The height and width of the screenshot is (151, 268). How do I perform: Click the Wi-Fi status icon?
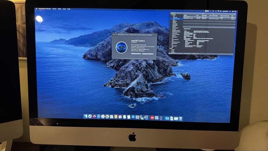(218, 11)
